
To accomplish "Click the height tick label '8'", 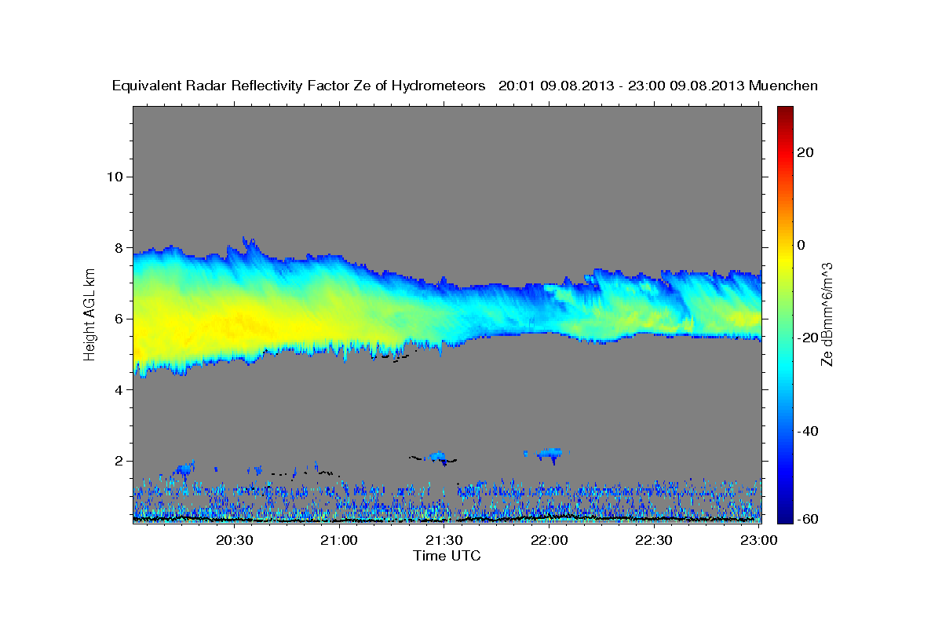I will pos(119,247).
